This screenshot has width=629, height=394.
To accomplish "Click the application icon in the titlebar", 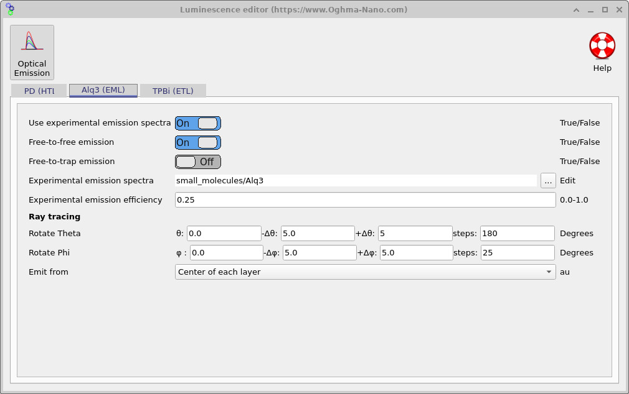I will click(x=9, y=9).
